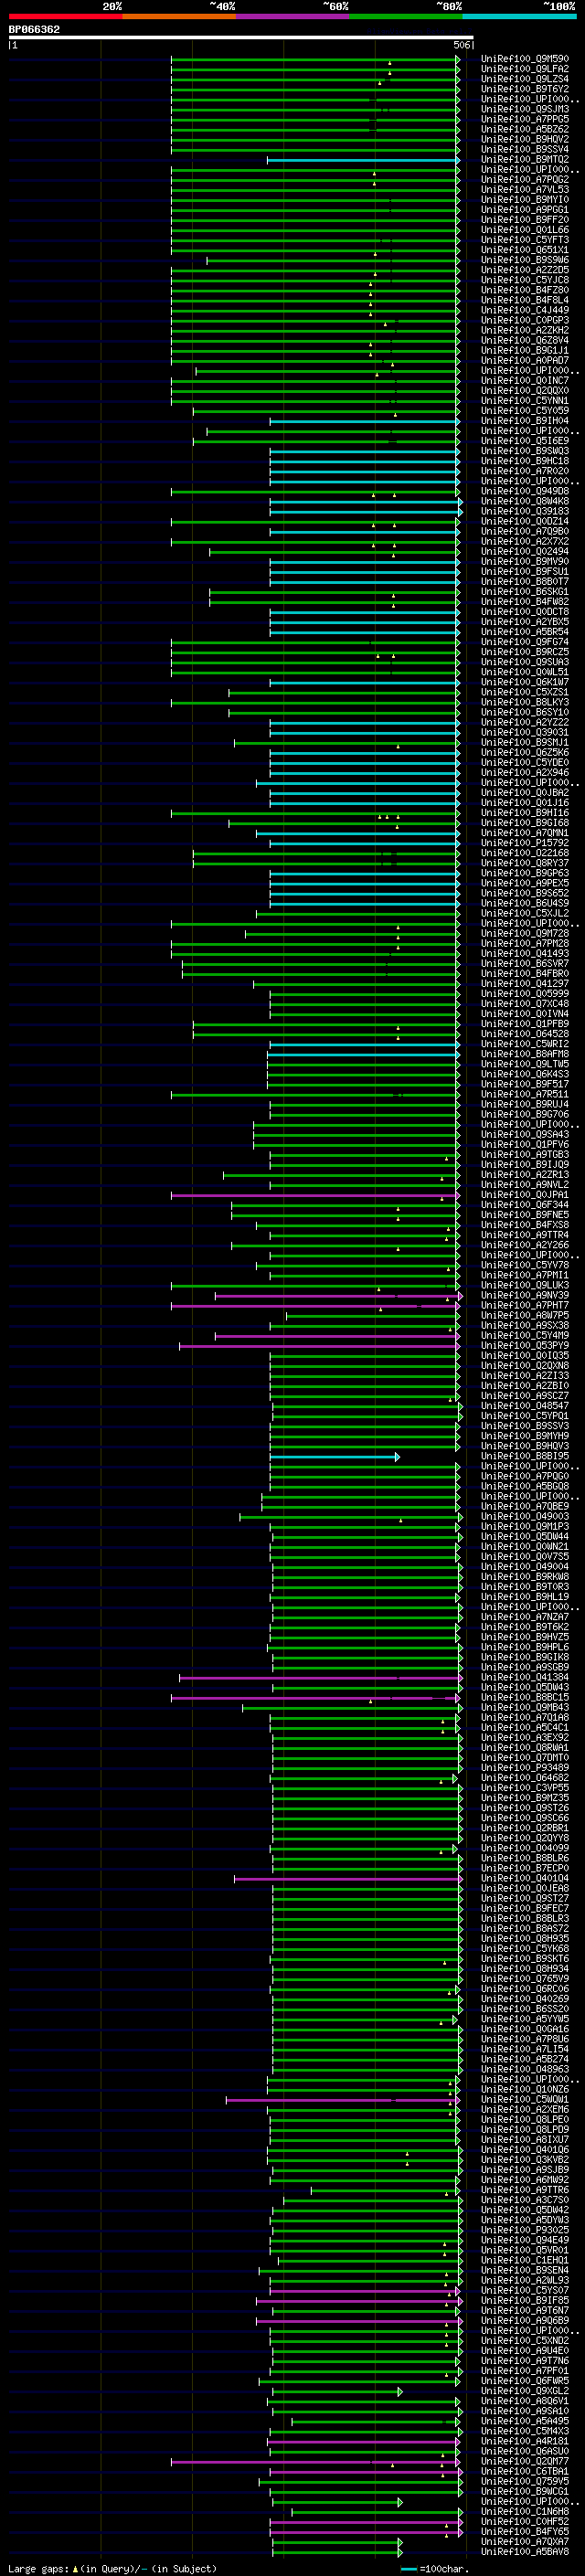Click the white query sequence bar
585x2576 pixels.
pos(240,37)
